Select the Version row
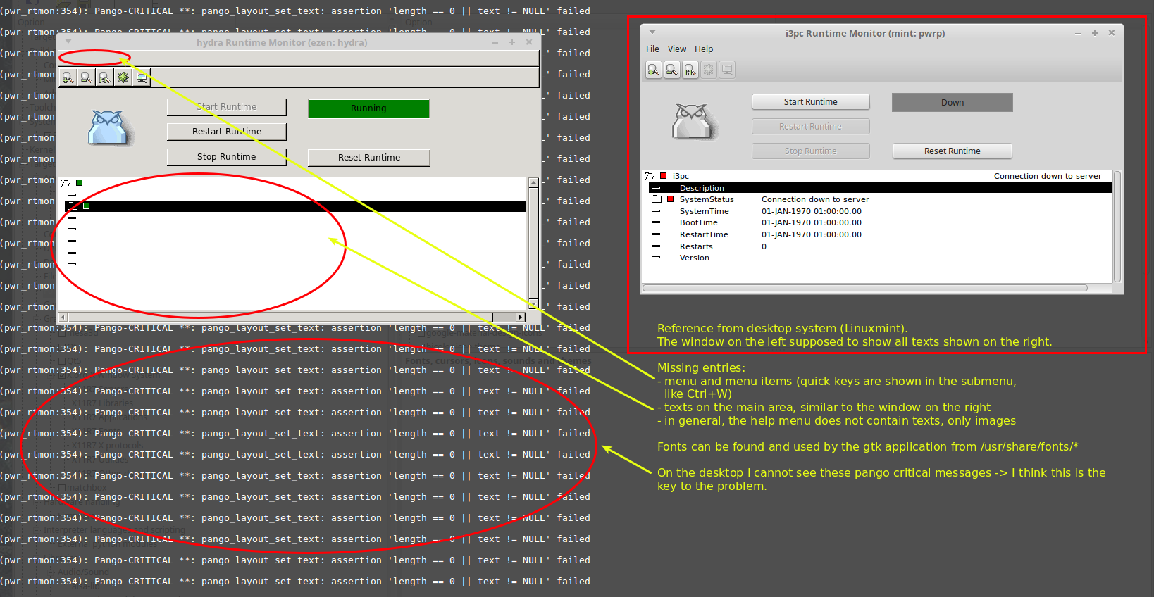Screen dimensions: 1154x597 (x=881, y=258)
